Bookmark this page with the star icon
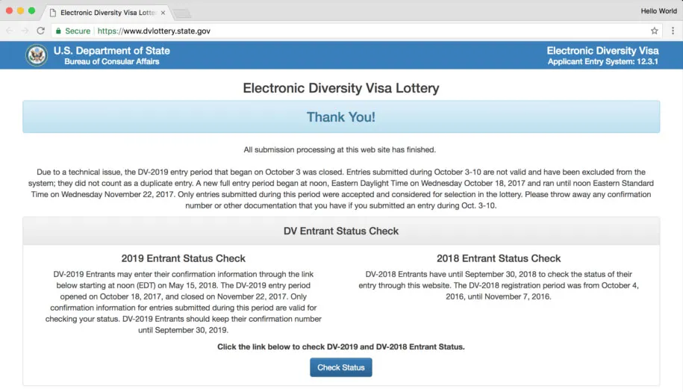The height and width of the screenshot is (392, 683). [x=654, y=31]
